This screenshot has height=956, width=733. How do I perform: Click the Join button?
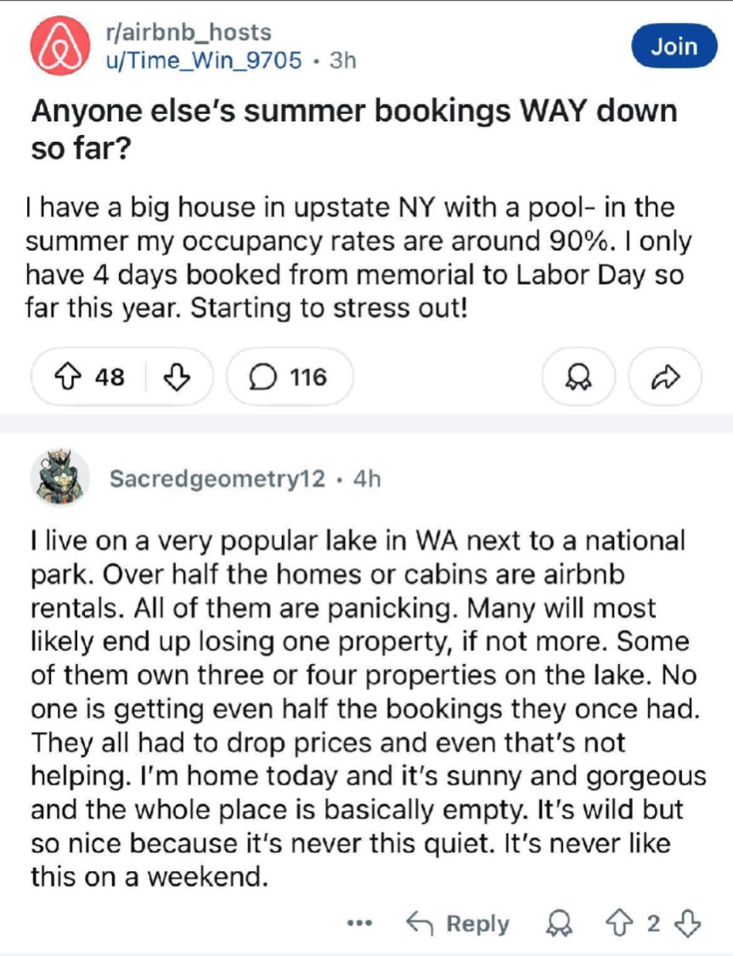coord(674,47)
